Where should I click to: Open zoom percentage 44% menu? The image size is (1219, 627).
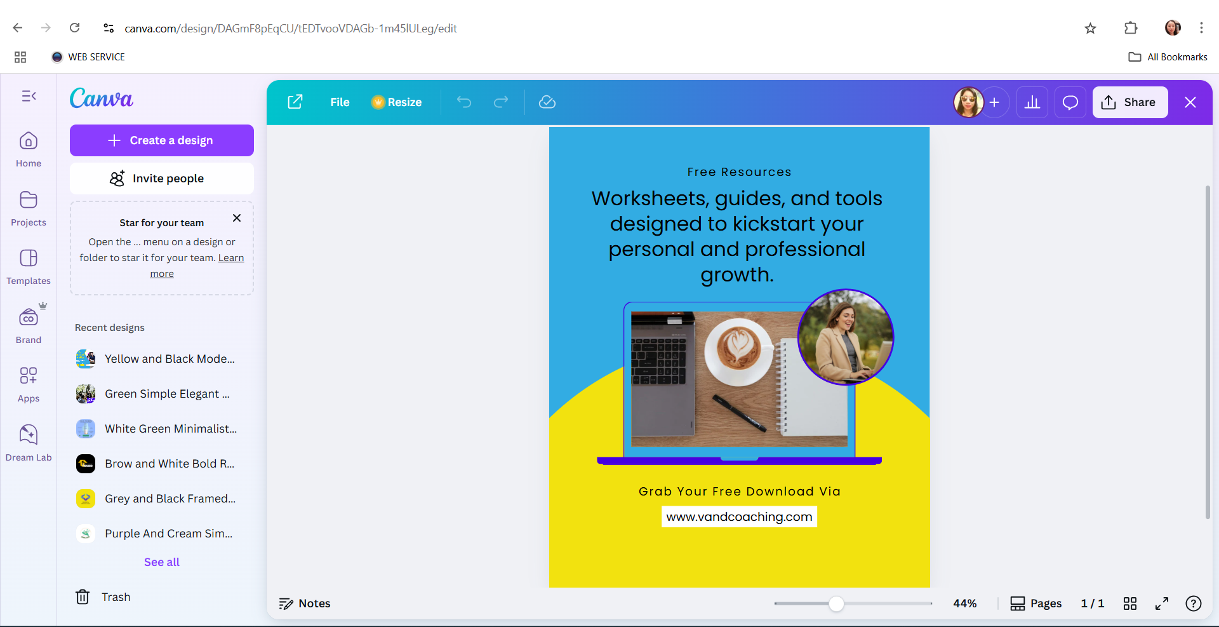click(x=965, y=603)
